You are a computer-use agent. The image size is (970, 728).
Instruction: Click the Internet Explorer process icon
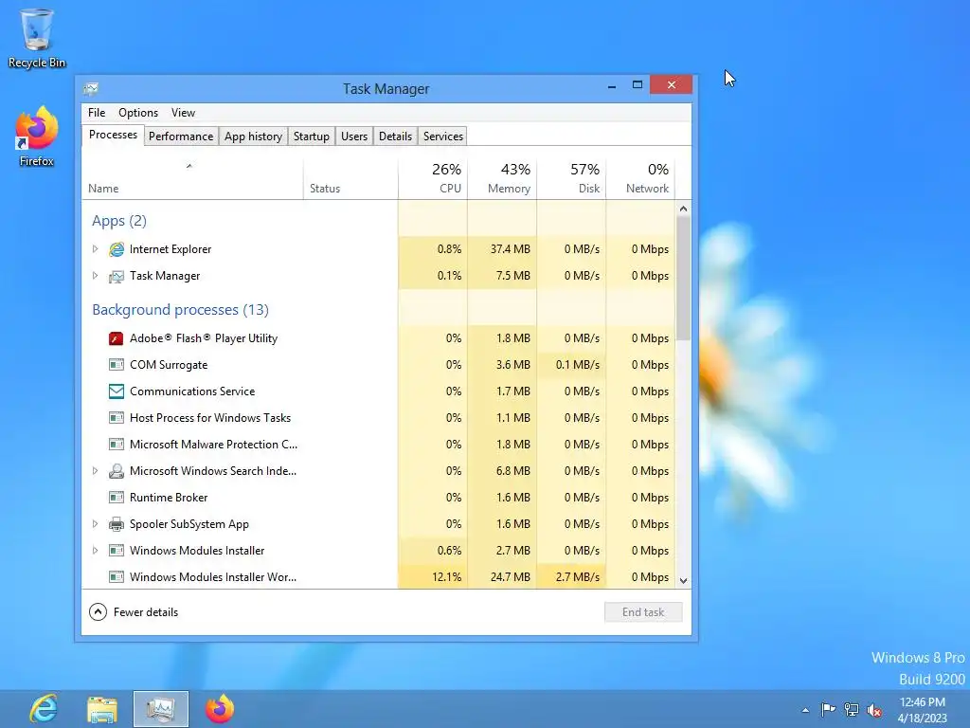point(117,249)
